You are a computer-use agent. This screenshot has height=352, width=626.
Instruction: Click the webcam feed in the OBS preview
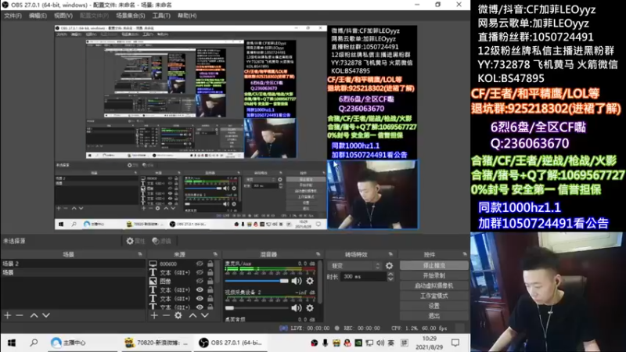[x=372, y=194]
